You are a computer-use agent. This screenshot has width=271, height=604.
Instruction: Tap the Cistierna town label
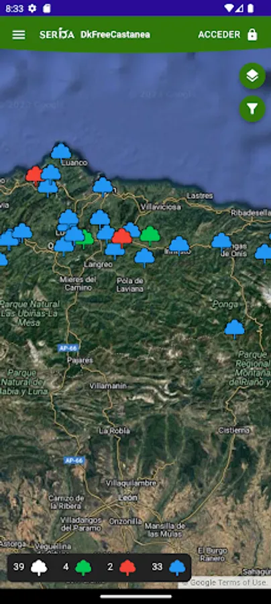pyautogui.click(x=233, y=430)
